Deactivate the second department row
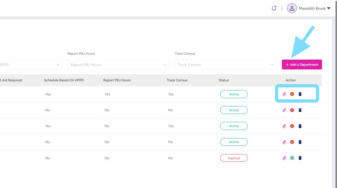337x188 pixels. click(292, 110)
